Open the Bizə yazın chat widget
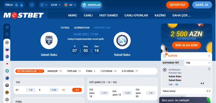Screen dimensions: 216x103 (x=185, y=100)
